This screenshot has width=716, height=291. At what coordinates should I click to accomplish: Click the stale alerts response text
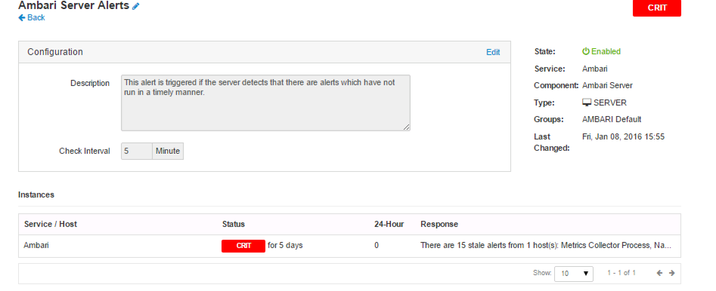[546, 245]
